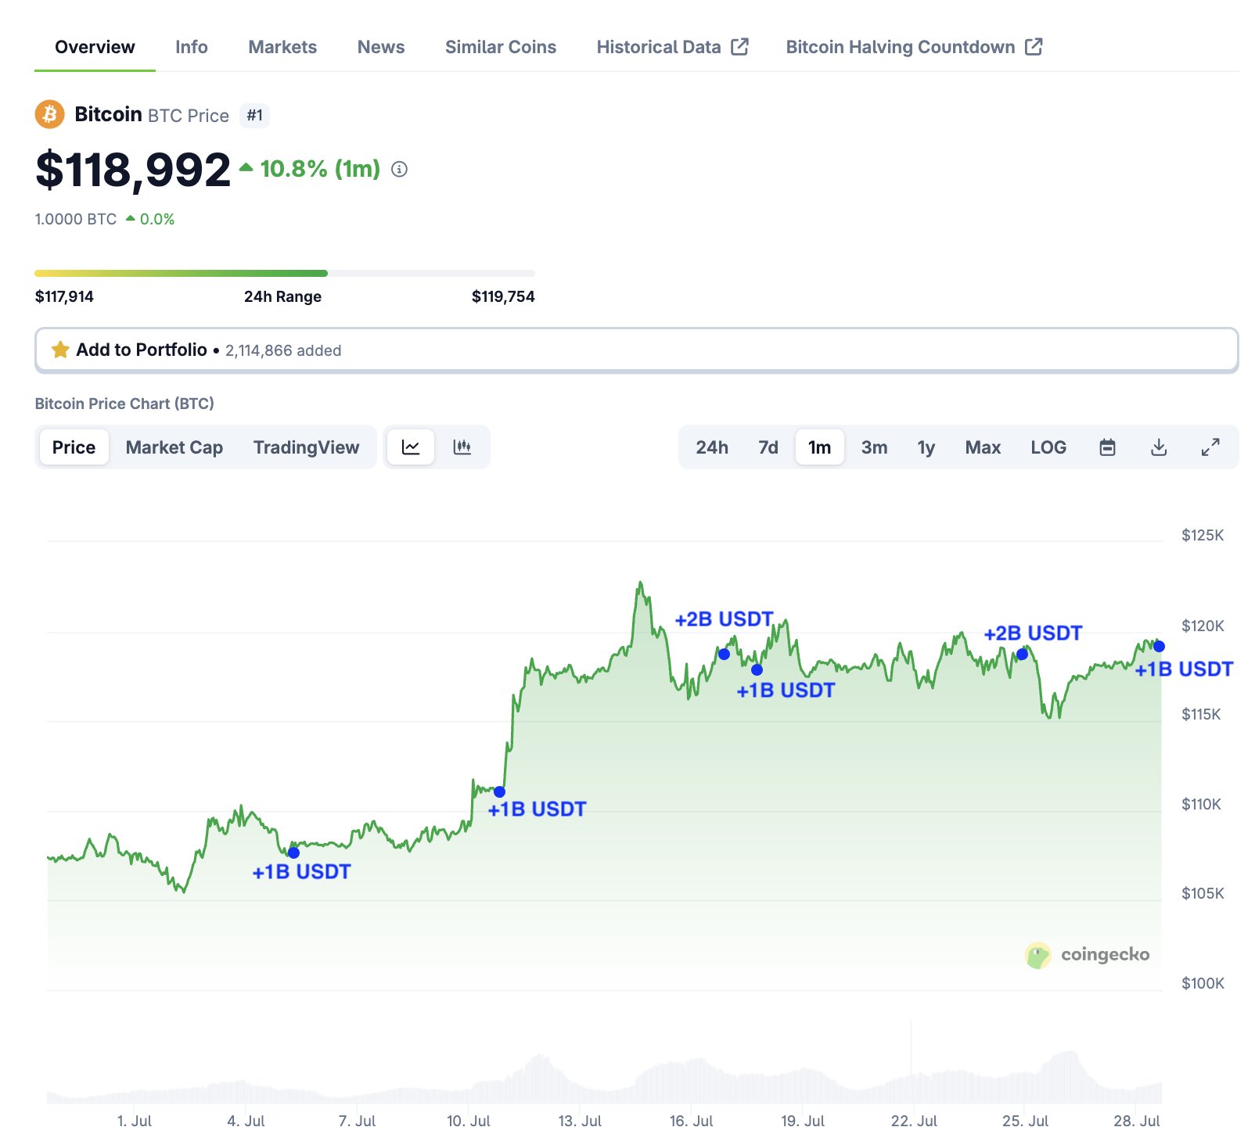
Task: Switch to candlestick chart icon
Action: tap(462, 447)
